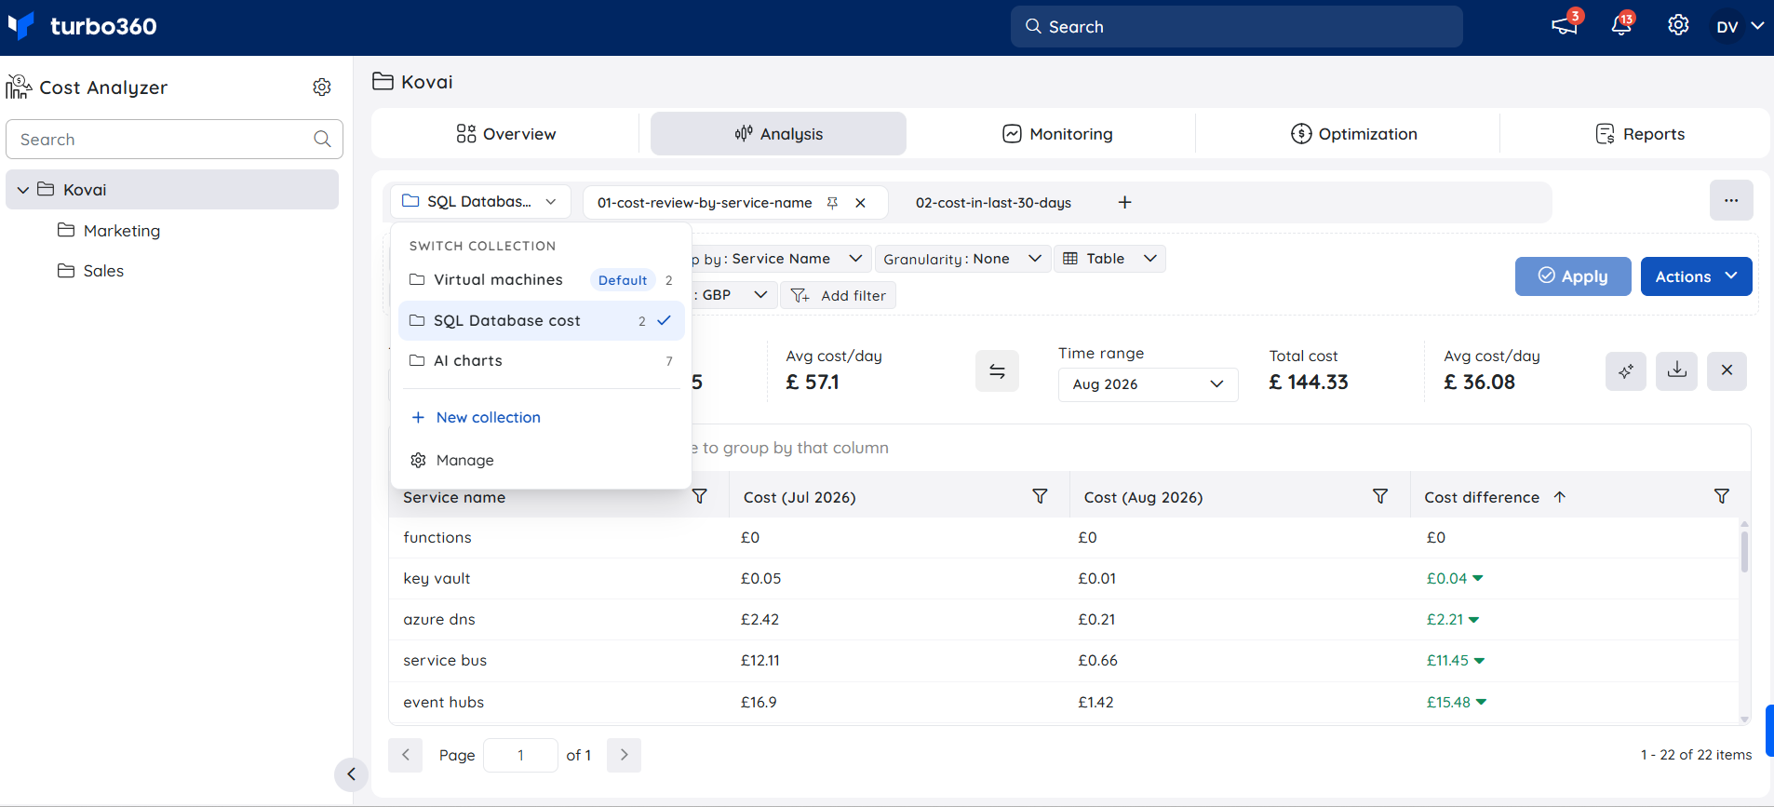
Task: Select the Marketing folder in sidebar
Action: [121, 231]
